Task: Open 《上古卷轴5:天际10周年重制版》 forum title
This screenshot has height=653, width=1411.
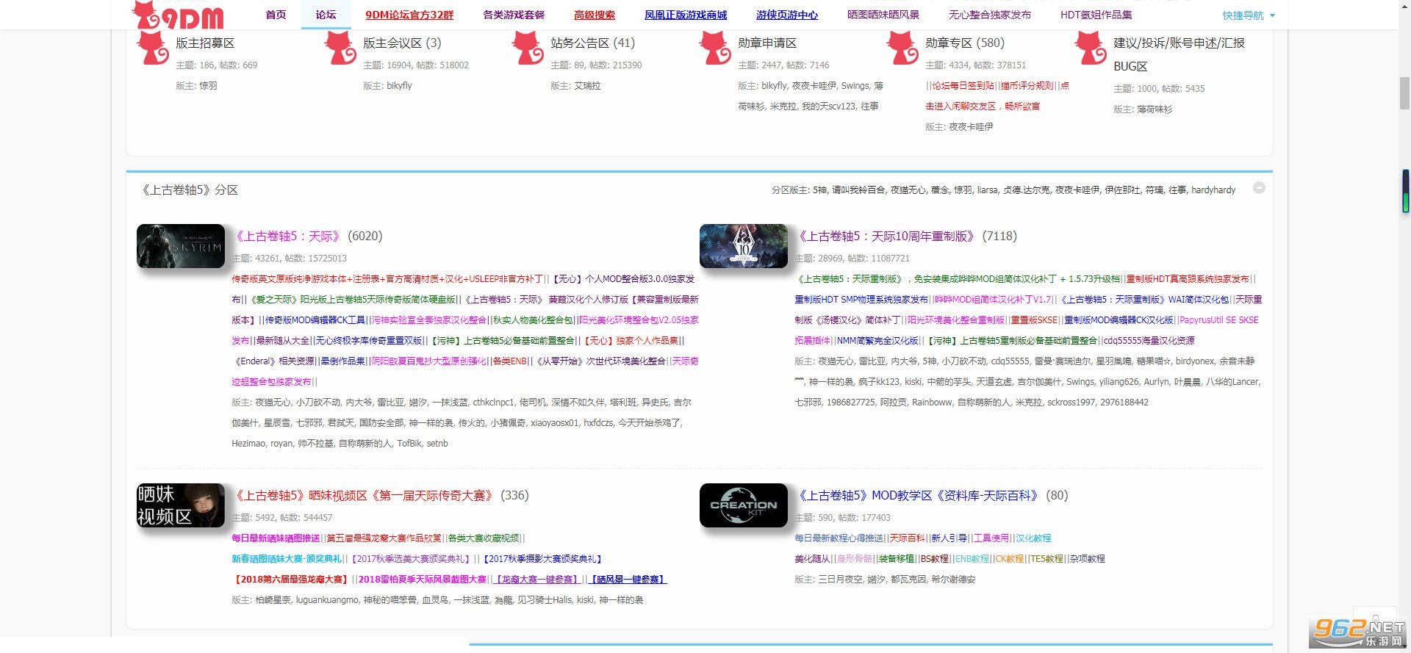Action: [886, 237]
